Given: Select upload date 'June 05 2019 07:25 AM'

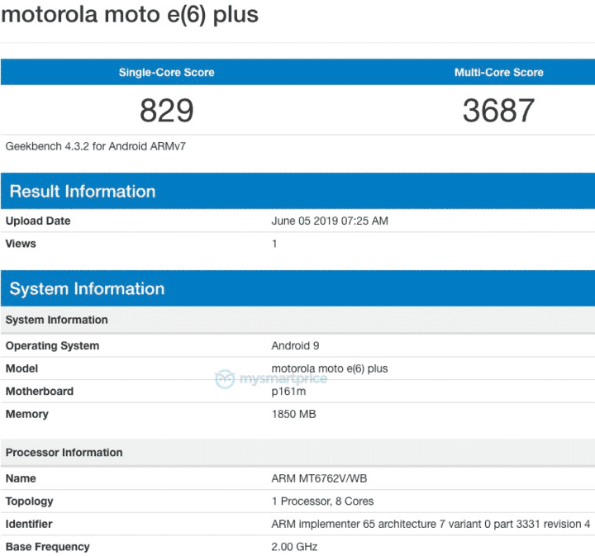Looking at the screenshot, I should [330, 221].
